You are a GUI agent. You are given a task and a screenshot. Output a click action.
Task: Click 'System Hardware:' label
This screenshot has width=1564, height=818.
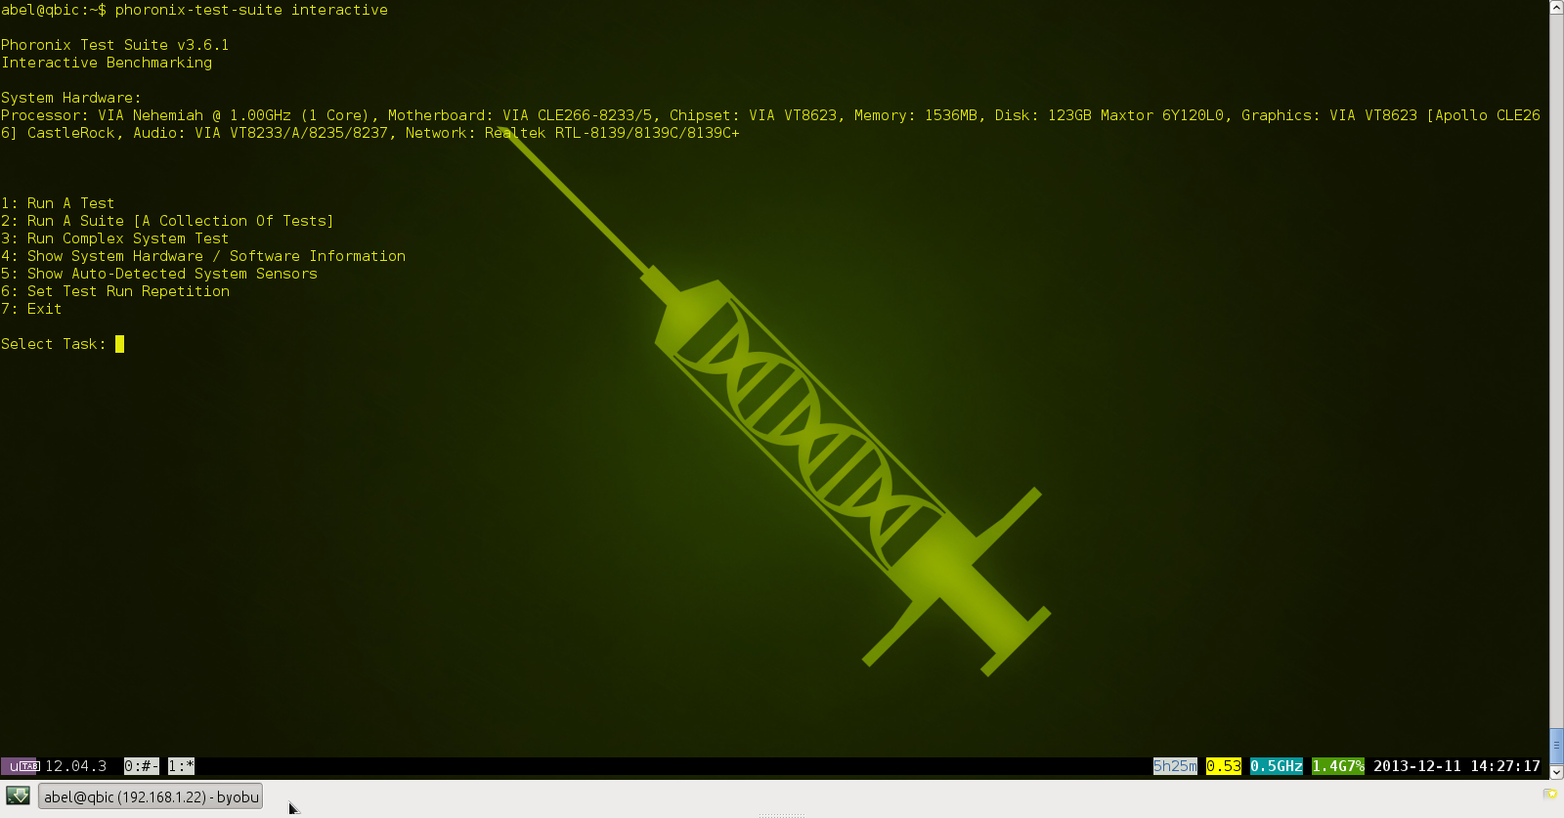point(71,98)
